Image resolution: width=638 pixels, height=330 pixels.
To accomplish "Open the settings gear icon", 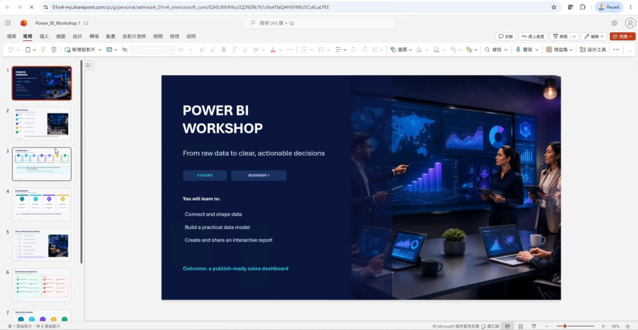I will point(614,23).
